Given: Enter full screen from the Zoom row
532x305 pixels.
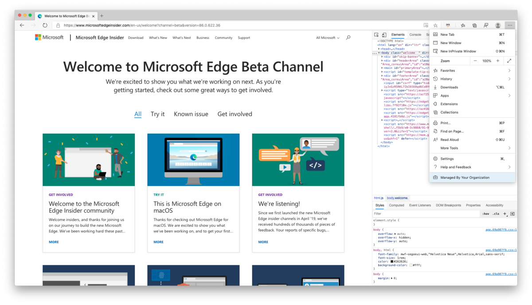Looking at the screenshot, I should tap(509, 61).
